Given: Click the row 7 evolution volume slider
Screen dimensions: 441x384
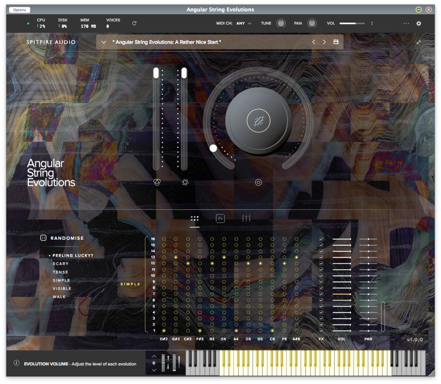Looking at the screenshot, I should click(x=342, y=294).
